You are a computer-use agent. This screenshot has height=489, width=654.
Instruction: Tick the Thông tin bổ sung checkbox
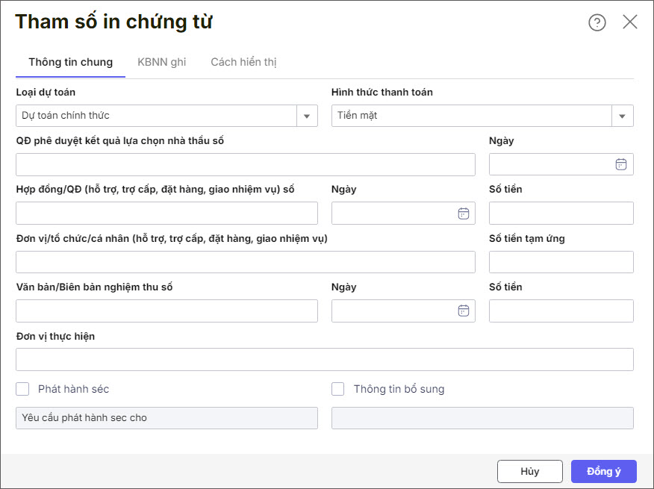[338, 389]
